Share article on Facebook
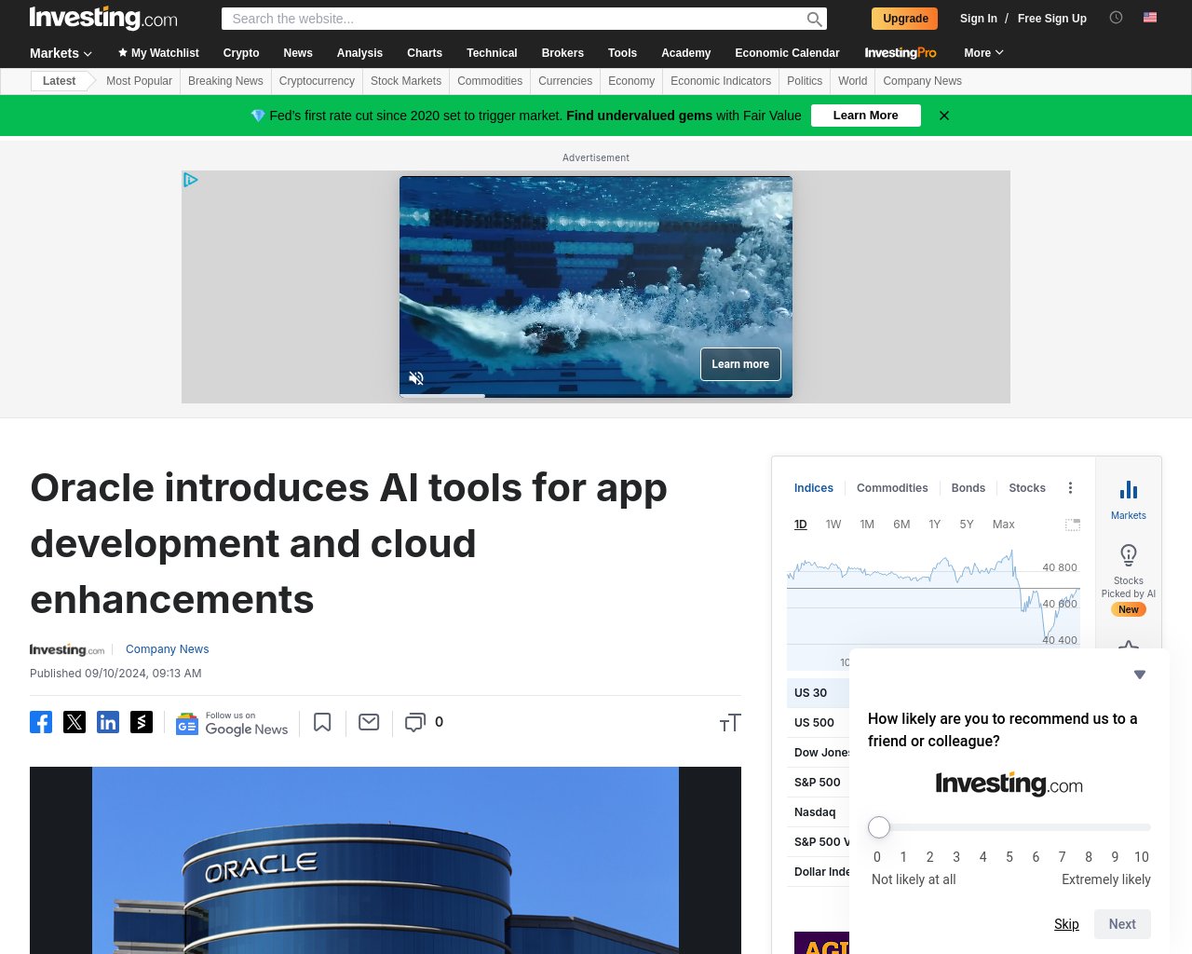This screenshot has width=1192, height=954. (41, 722)
